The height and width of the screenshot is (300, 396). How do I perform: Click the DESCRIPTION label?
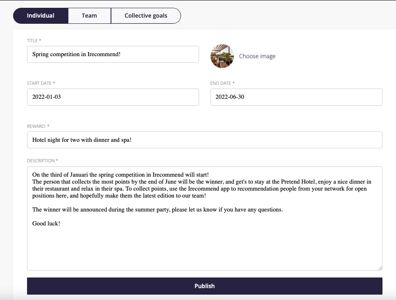pyautogui.click(x=43, y=161)
